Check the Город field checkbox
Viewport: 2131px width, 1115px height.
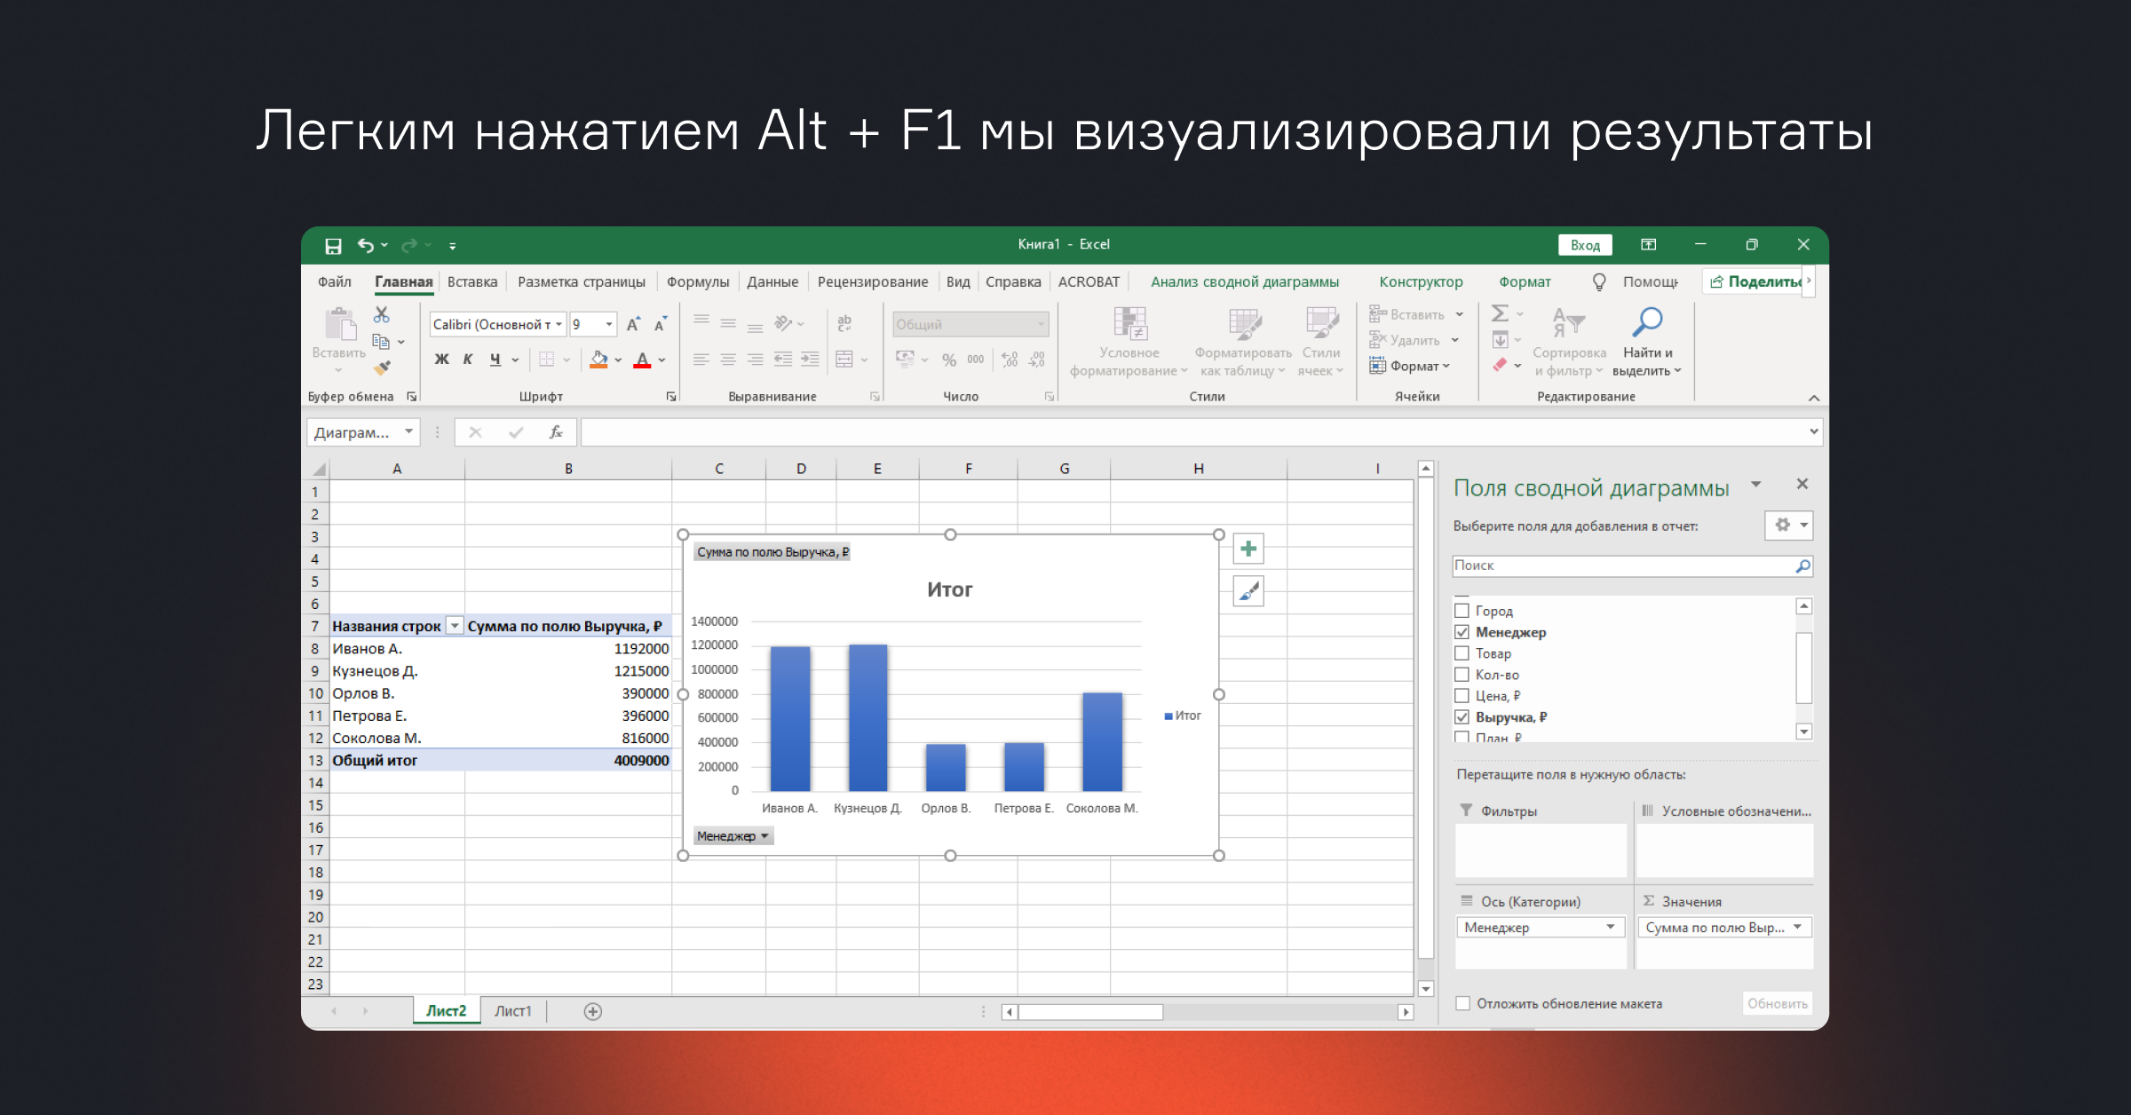[1462, 611]
